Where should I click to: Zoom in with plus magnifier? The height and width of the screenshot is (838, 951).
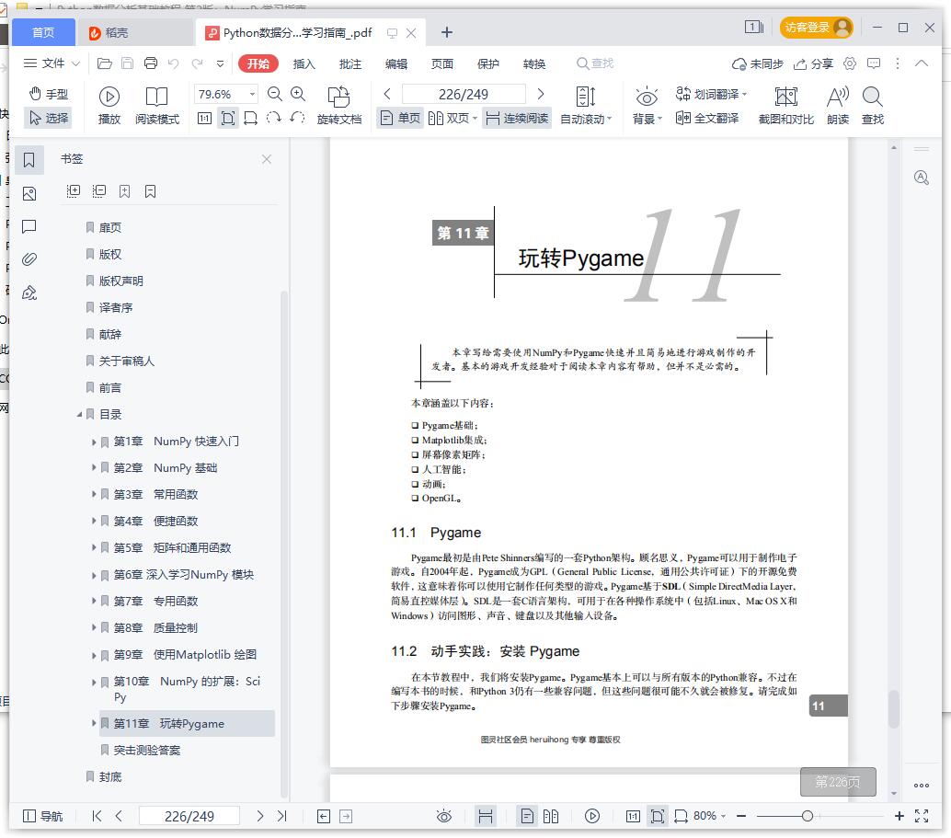pos(298,94)
